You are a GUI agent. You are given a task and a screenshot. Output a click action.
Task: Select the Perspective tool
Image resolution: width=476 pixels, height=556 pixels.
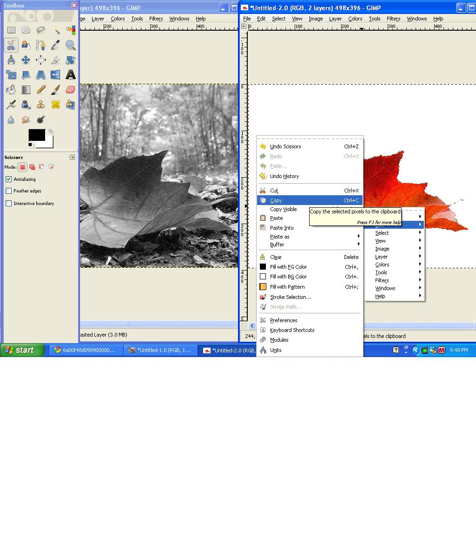coord(41,75)
